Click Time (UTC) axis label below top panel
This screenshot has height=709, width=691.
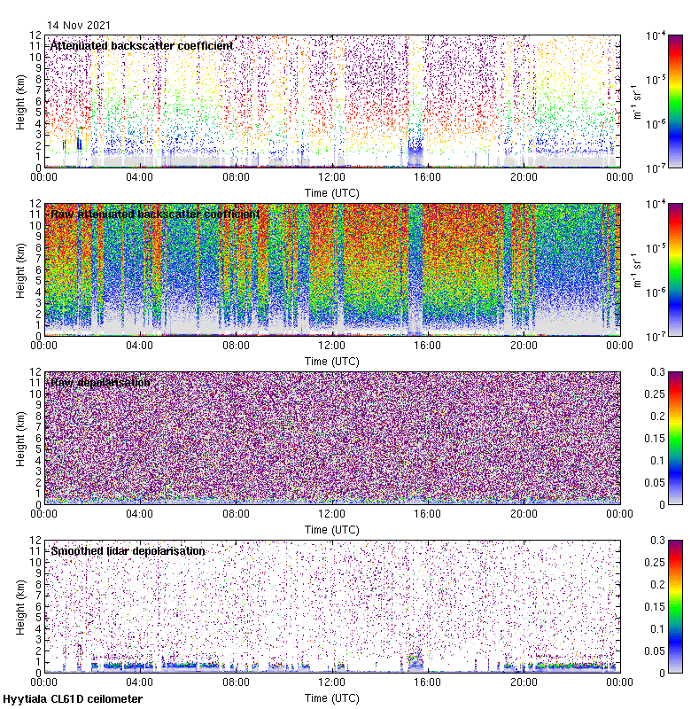point(332,191)
